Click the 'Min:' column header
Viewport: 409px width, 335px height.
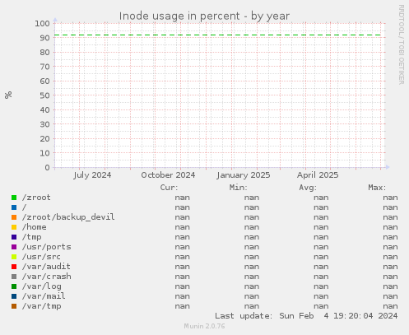pyautogui.click(x=239, y=188)
